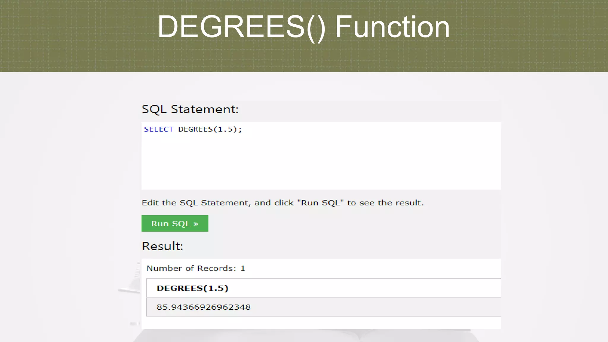This screenshot has width=608, height=342.
Task: Click the SQL Statement: heading
Action: tap(190, 109)
